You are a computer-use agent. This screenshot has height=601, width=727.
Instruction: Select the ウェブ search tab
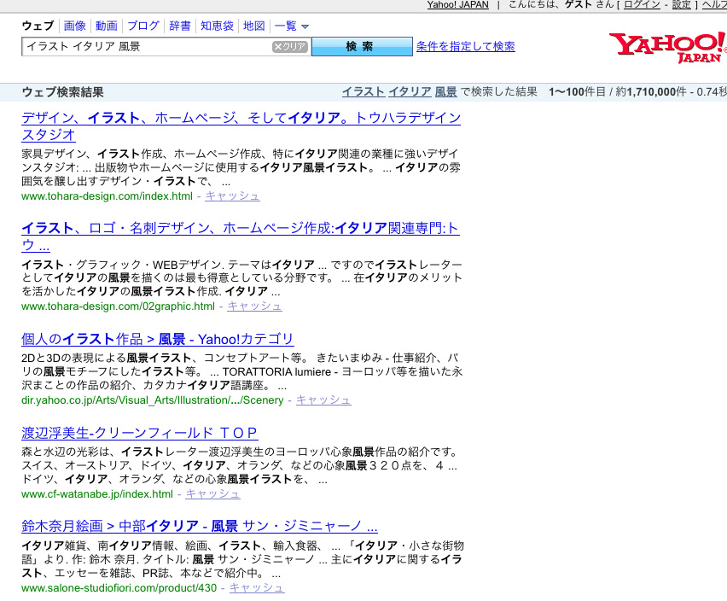[38, 26]
